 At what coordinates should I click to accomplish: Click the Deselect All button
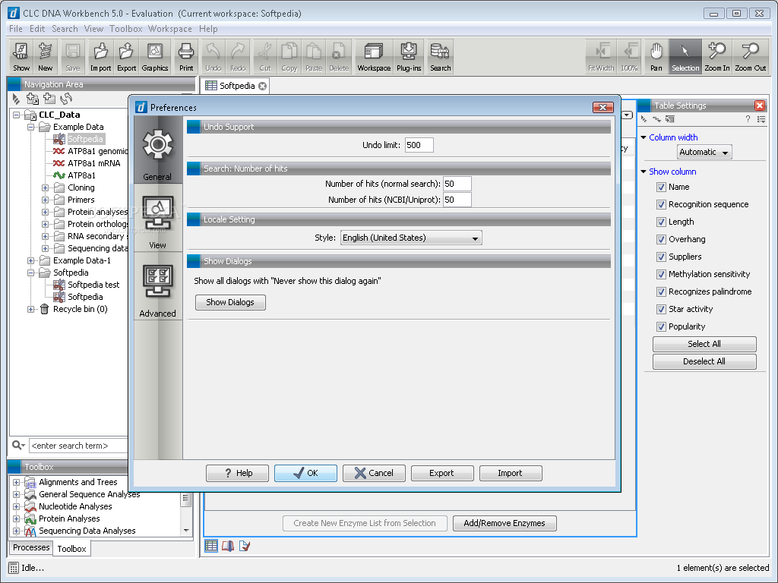click(x=704, y=361)
